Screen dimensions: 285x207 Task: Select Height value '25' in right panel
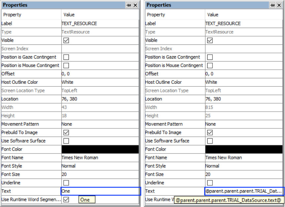pyautogui.click(x=244, y=116)
